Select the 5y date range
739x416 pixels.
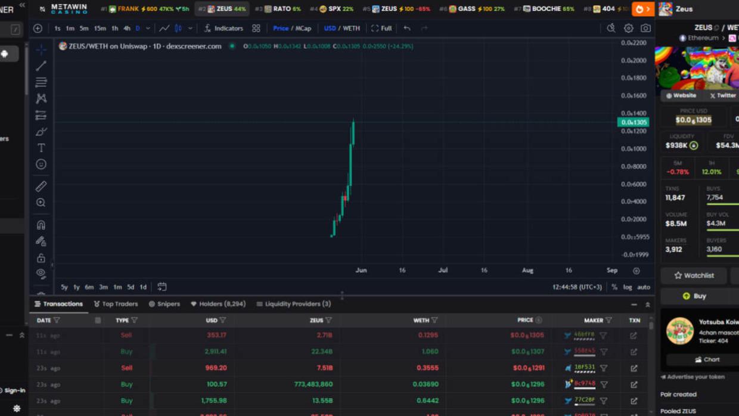pos(64,287)
